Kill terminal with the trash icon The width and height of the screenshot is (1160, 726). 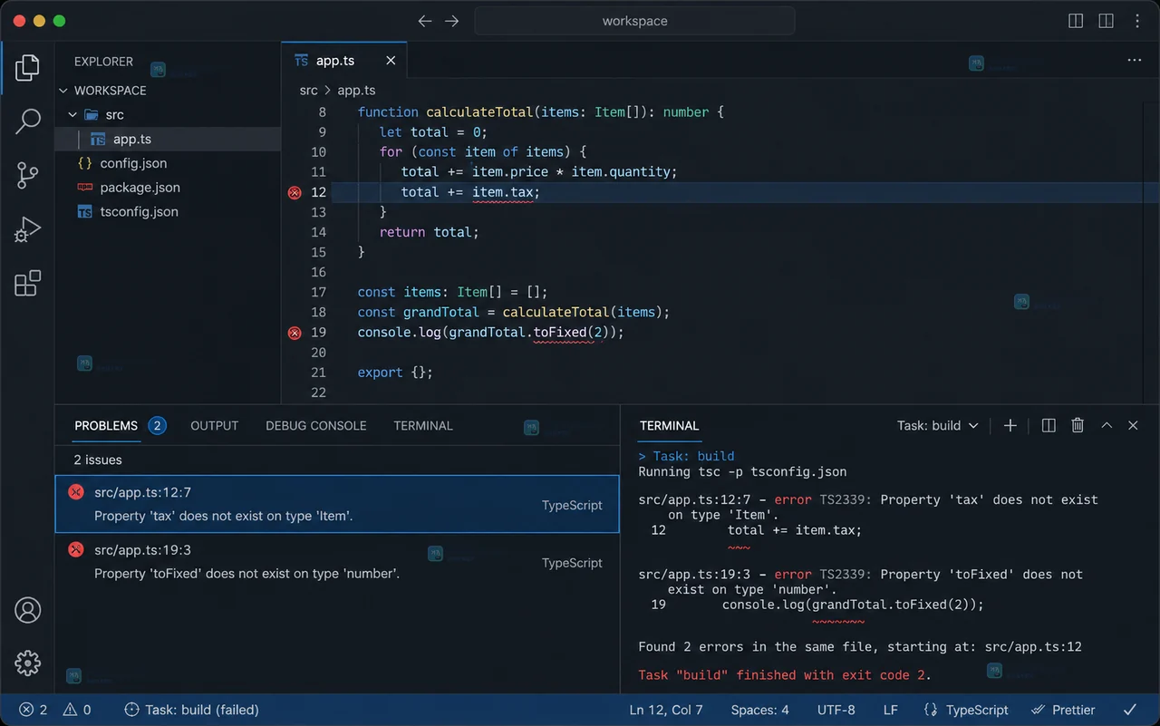[x=1078, y=426]
